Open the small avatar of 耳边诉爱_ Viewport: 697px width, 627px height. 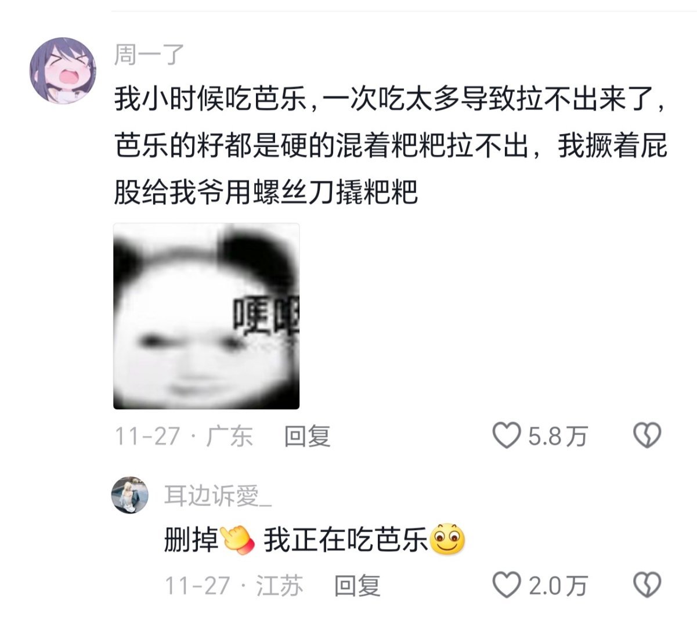(131, 495)
